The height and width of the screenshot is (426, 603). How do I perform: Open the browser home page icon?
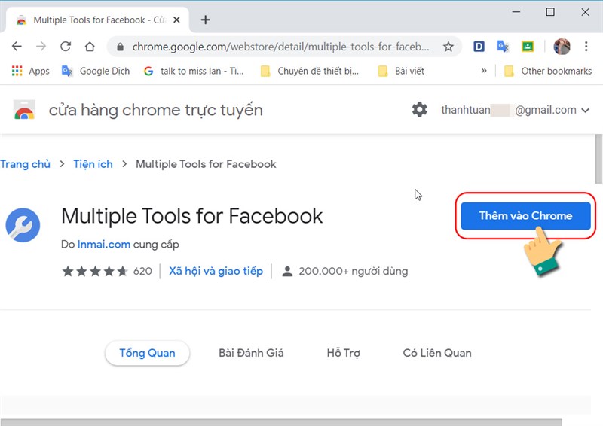coord(90,47)
